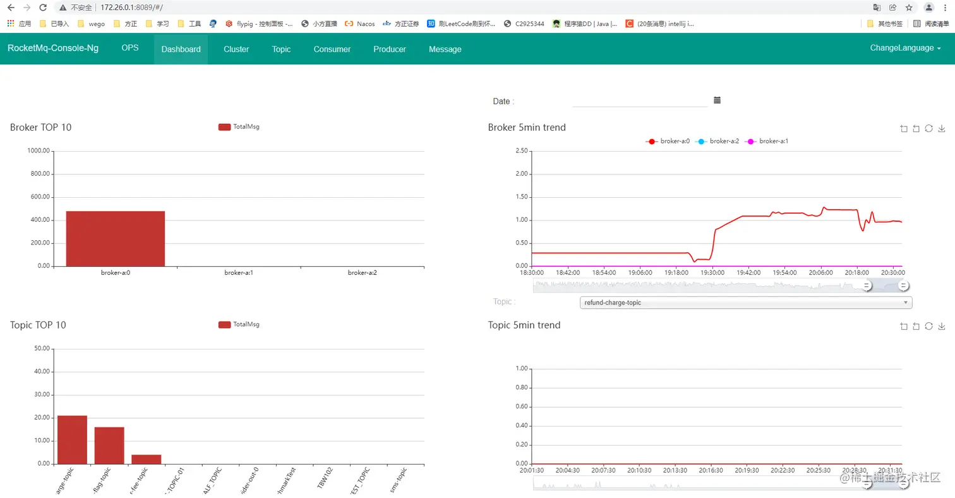Click Broker trend zoom-reset icon
Screen dimensions: 955x498
tap(916, 129)
